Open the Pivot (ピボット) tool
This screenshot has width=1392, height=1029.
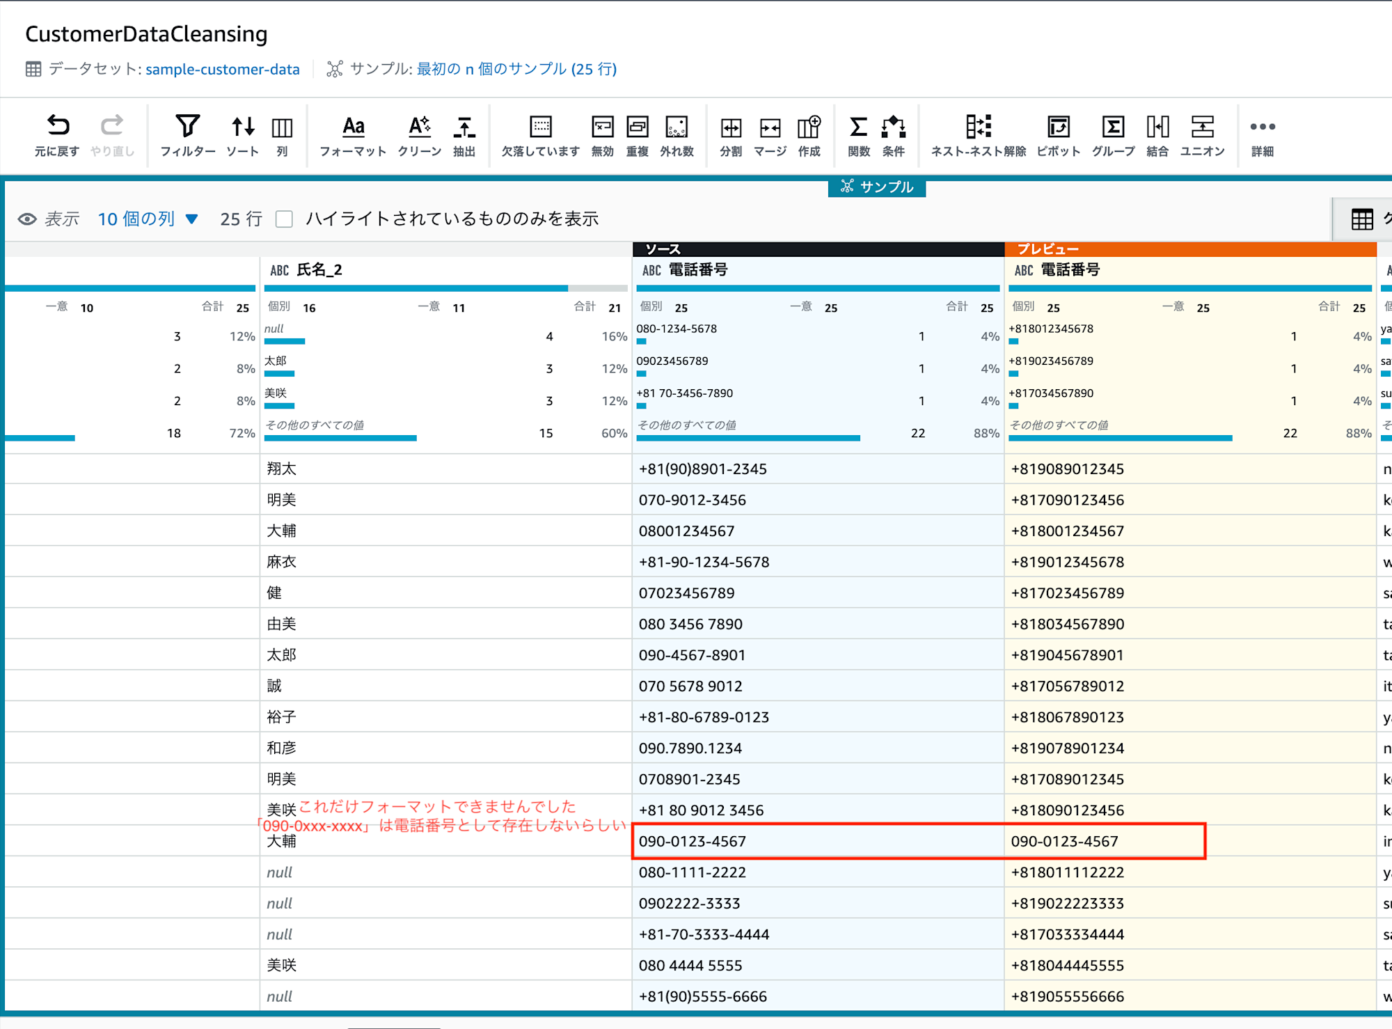(1058, 135)
